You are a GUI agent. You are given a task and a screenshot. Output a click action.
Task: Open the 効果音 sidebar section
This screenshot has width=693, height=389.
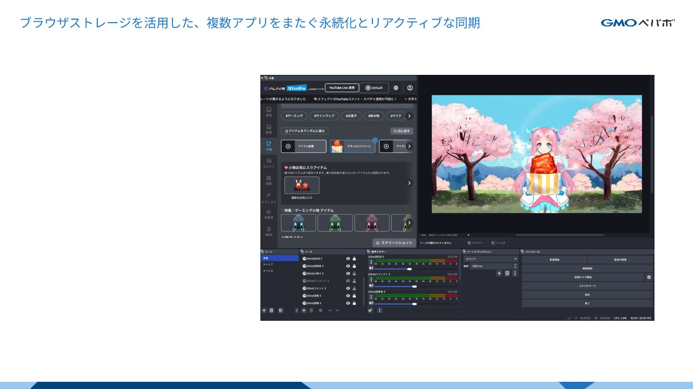click(269, 214)
